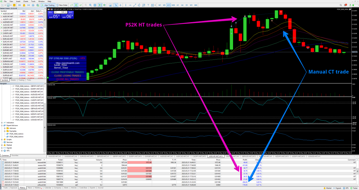Image resolution: width=359 pixels, height=190 pixels.
Task: Expand the Market tree node
Action: click(2, 145)
